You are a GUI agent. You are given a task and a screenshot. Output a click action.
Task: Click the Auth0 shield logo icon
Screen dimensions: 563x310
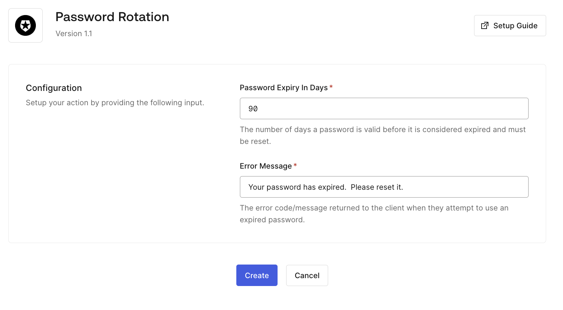(x=25, y=25)
